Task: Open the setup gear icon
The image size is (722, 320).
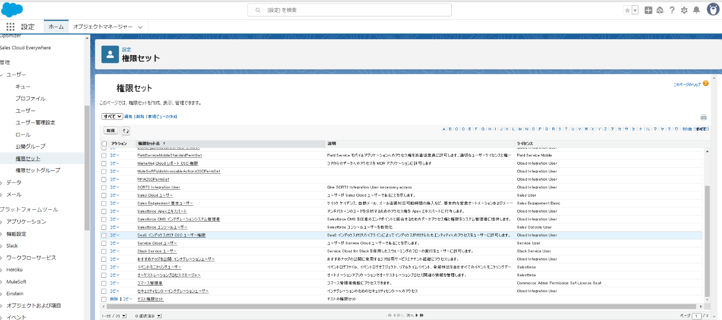Action: coord(684,10)
